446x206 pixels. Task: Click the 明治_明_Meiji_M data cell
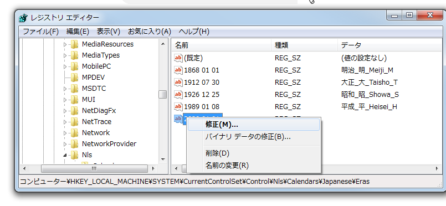pos(367,70)
